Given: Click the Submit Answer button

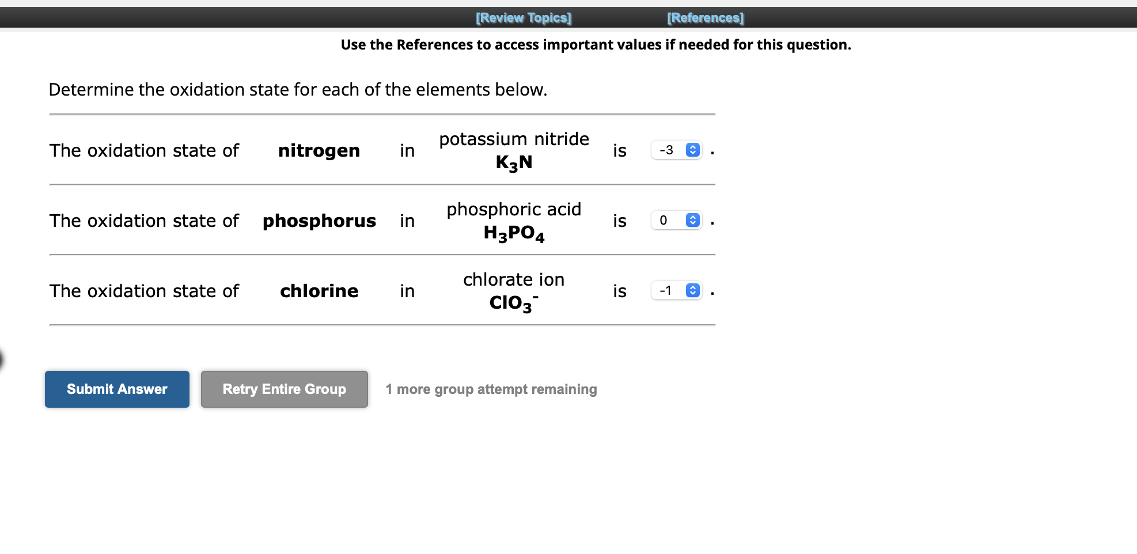Looking at the screenshot, I should tap(117, 389).
